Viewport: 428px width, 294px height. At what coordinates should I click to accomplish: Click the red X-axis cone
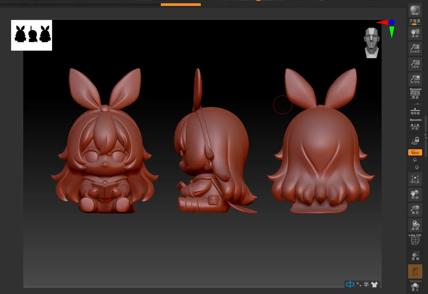coord(383,23)
